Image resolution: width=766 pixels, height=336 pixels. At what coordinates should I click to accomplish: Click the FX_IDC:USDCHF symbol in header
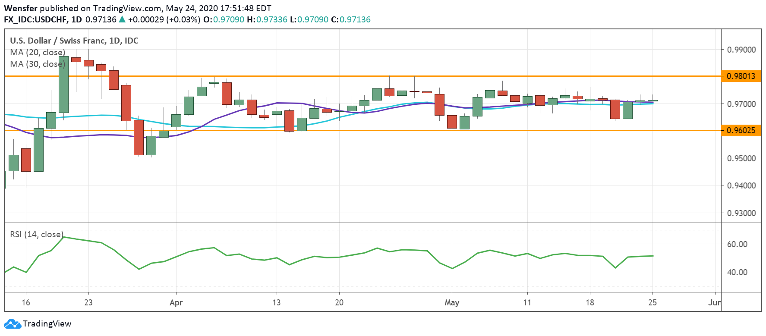(36, 19)
